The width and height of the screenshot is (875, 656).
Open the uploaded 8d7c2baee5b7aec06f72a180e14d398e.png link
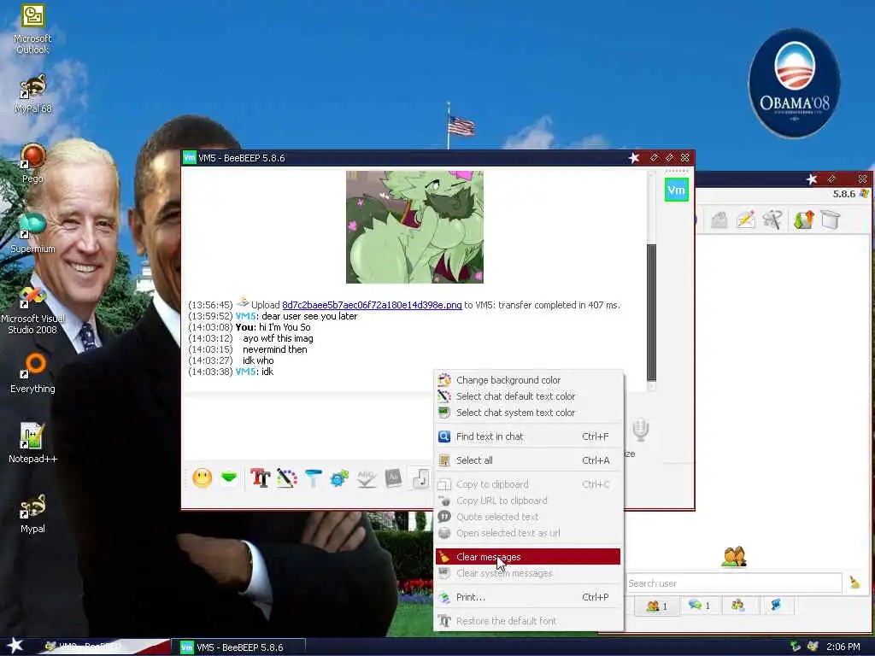click(372, 305)
